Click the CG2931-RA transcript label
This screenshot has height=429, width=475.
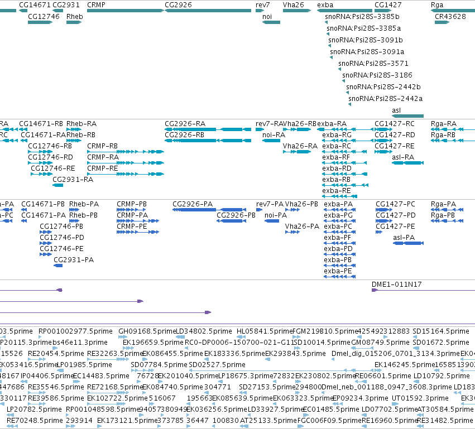pos(73,180)
